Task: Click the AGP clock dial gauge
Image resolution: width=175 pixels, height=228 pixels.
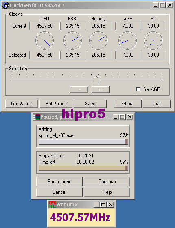Action: click(128, 41)
